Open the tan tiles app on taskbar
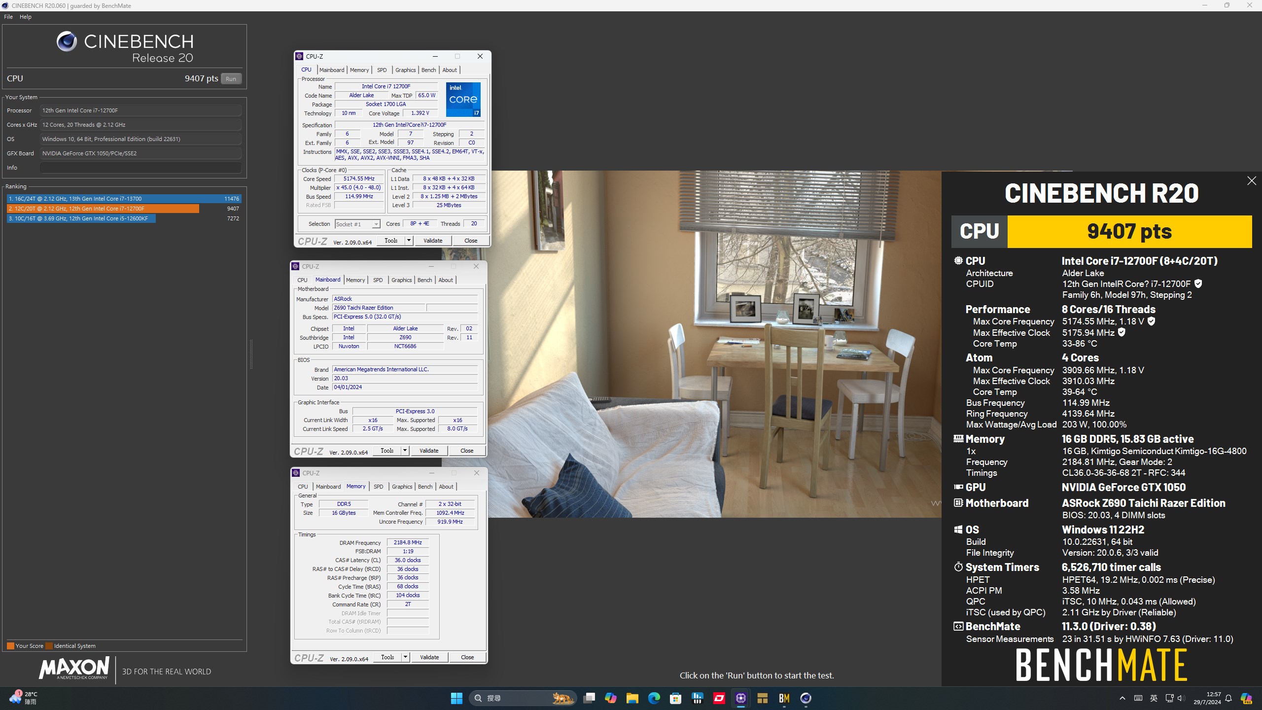The height and width of the screenshot is (710, 1262). point(763,698)
